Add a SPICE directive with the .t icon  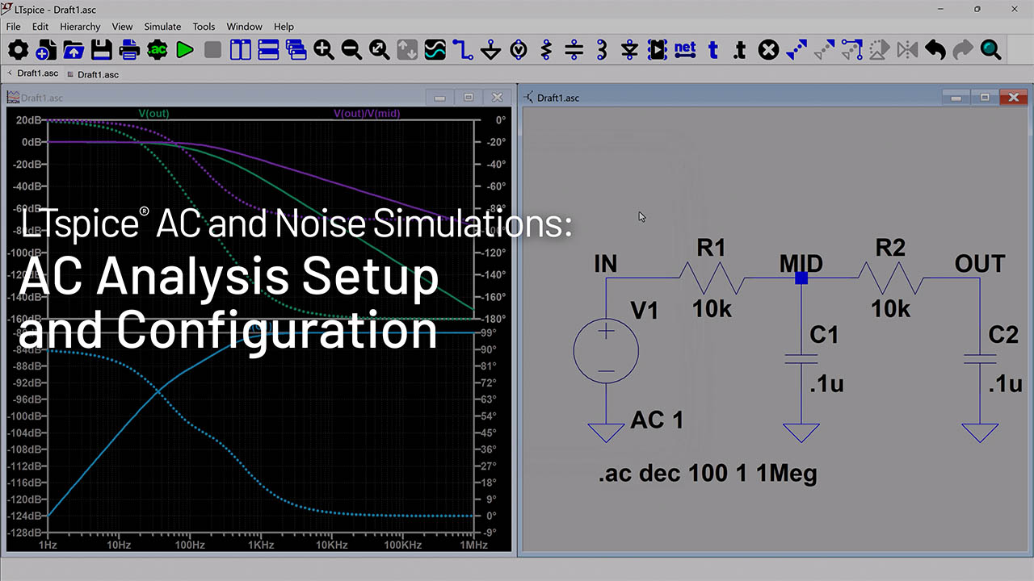pos(741,50)
